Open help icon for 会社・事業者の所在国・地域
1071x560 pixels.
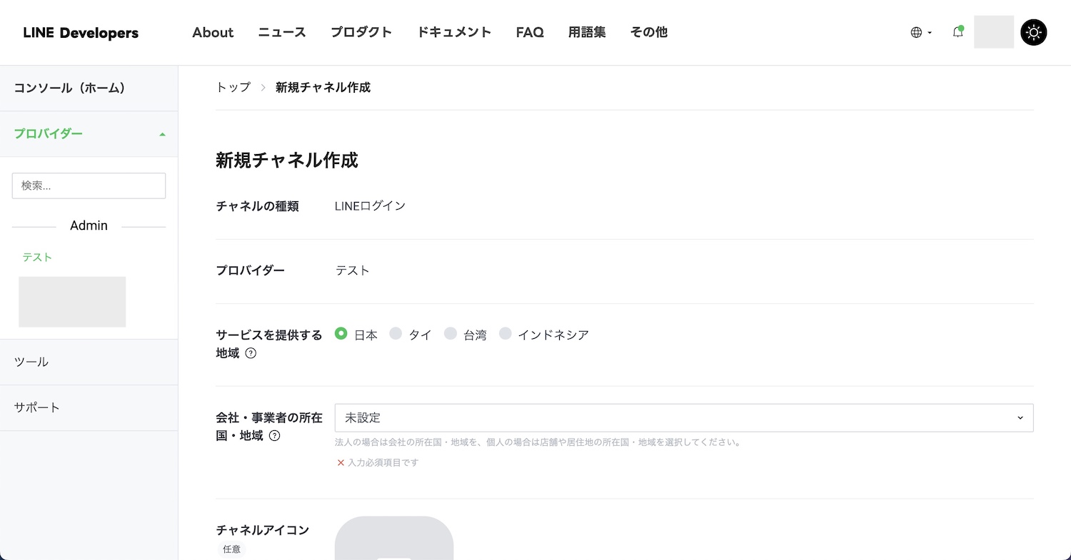(x=274, y=436)
